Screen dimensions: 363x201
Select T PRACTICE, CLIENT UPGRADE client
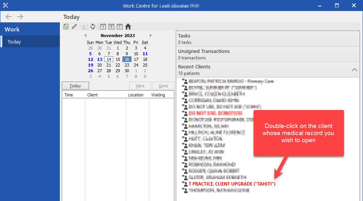pos(232,184)
